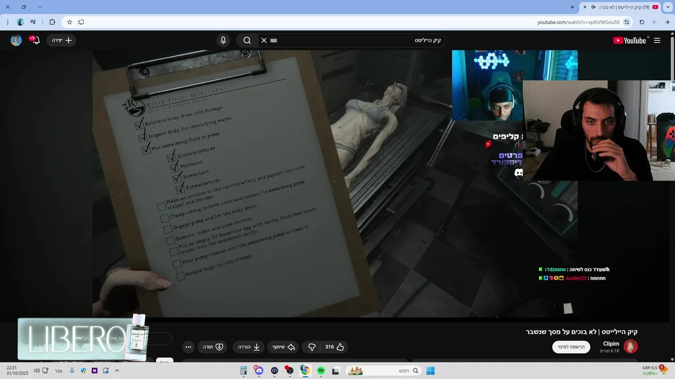The image size is (675, 379).
Task: Like the video (516 likes)
Action: pyautogui.click(x=334, y=347)
